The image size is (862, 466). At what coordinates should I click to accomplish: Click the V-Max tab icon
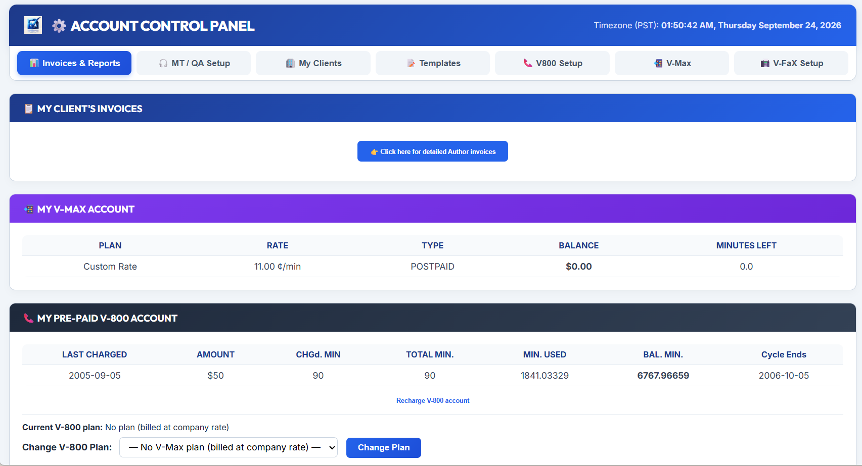tap(658, 63)
